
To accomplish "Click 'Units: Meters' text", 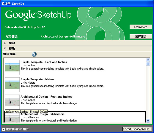I will click(x=28, y=83).
